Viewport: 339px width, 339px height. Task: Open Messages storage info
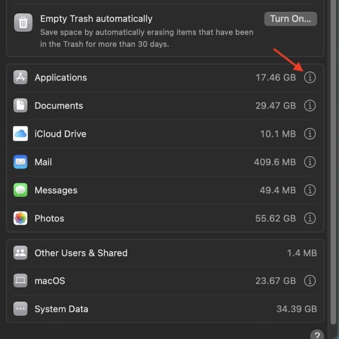(310, 190)
